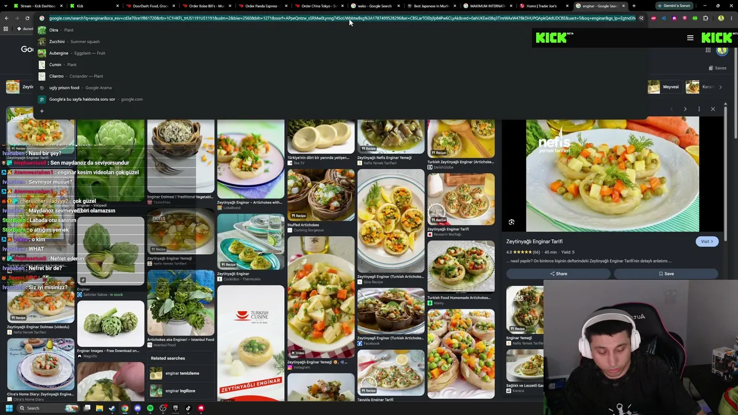The width and height of the screenshot is (738, 415).
Task: Go to previous image in preview panel
Action: [671, 109]
